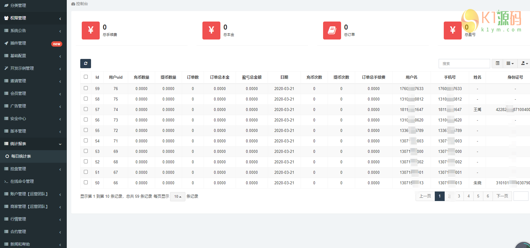Click the circle icon beside 每日统计表
The height and width of the screenshot is (248, 530).
pos(7,156)
